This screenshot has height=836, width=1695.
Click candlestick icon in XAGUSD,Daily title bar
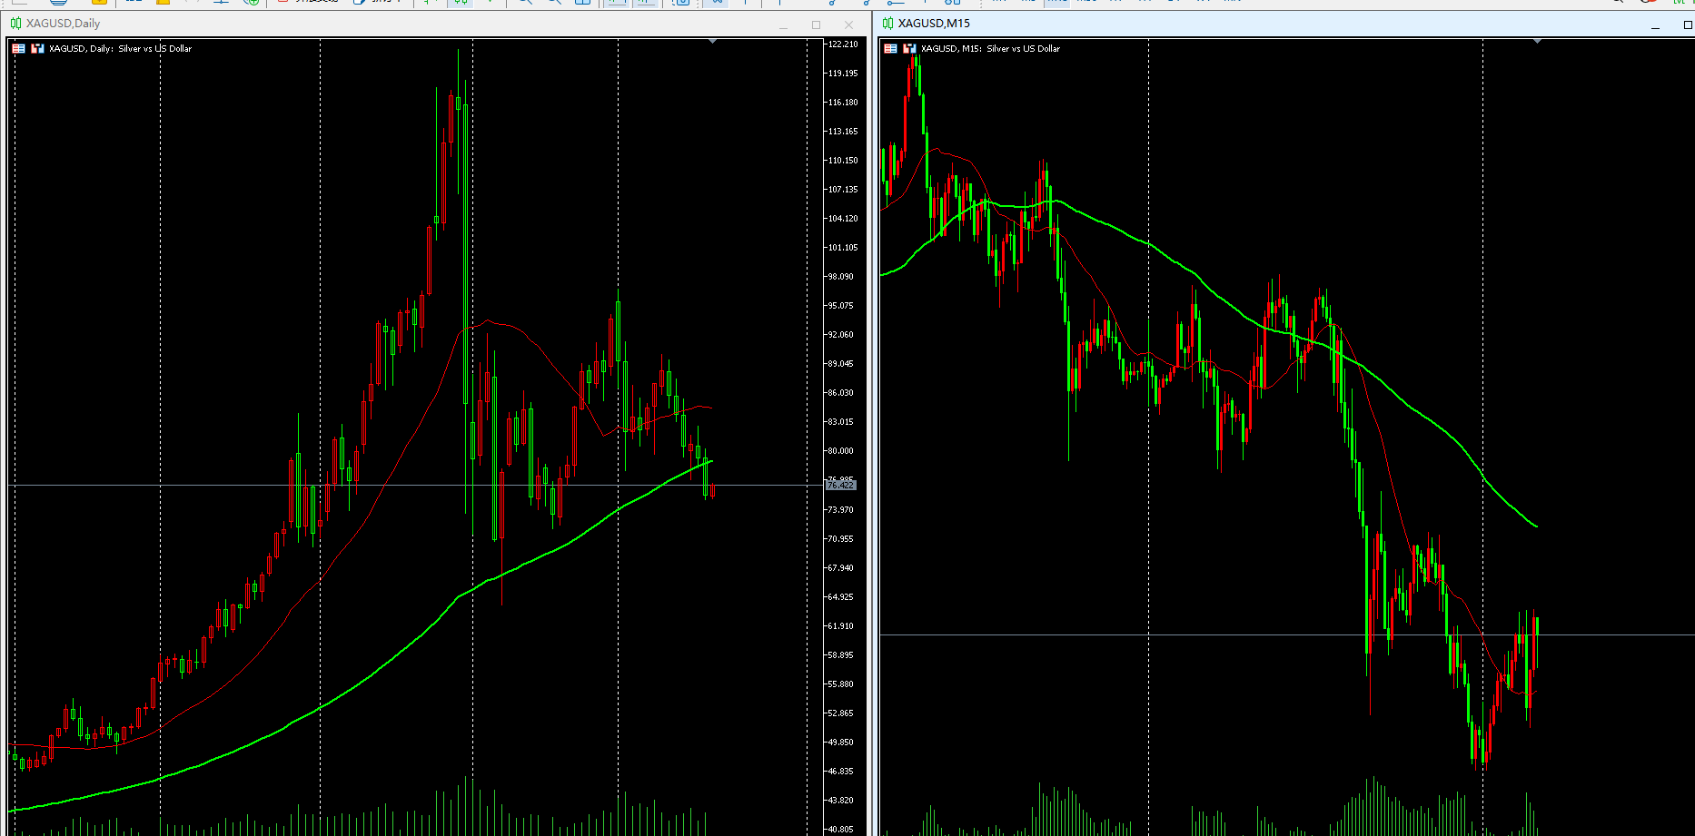pos(15,24)
